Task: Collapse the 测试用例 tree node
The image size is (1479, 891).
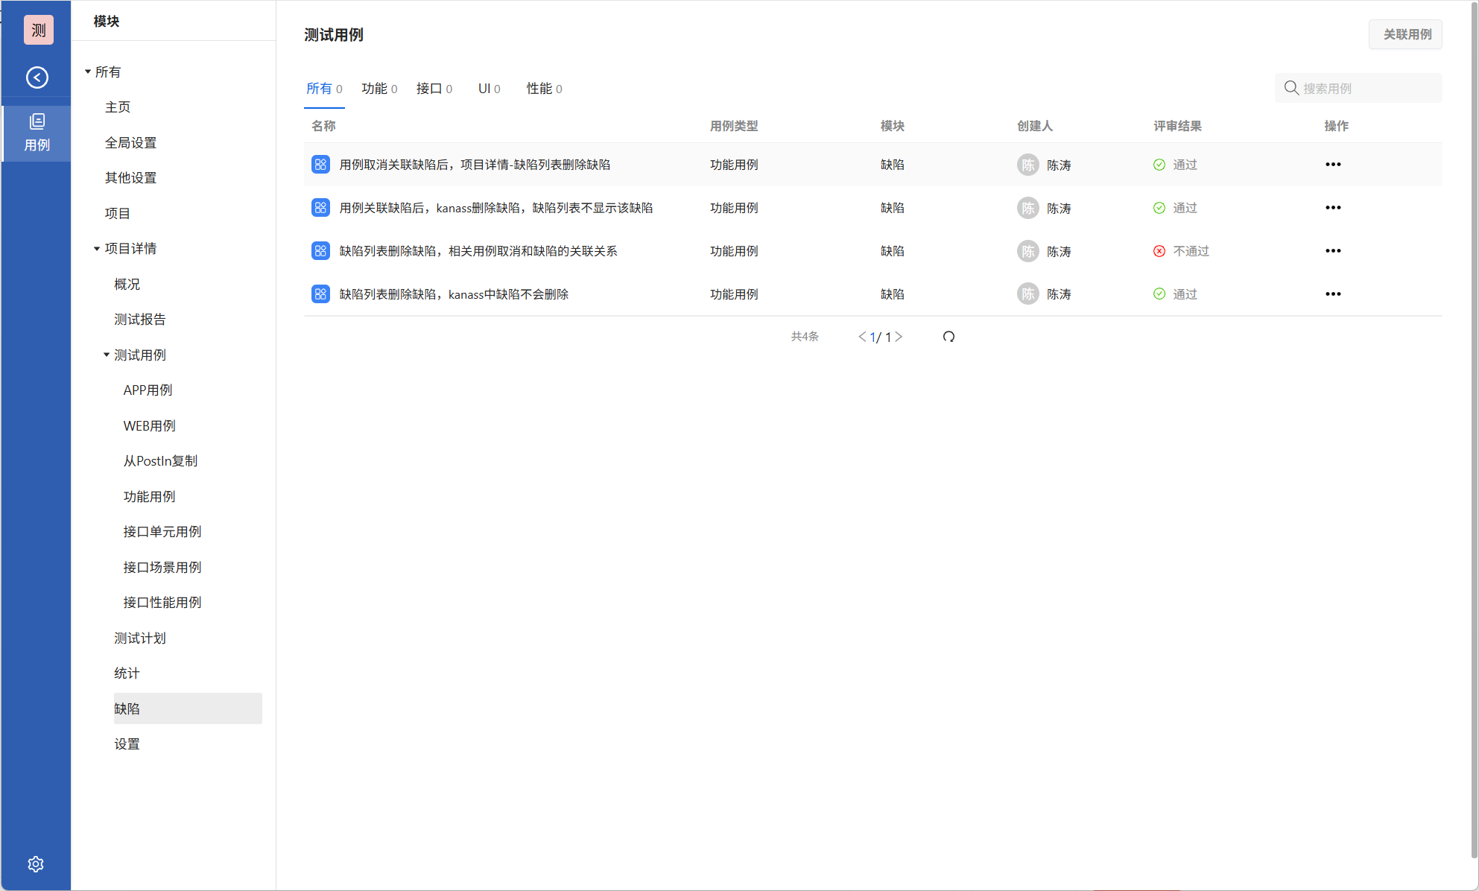Action: click(x=107, y=355)
